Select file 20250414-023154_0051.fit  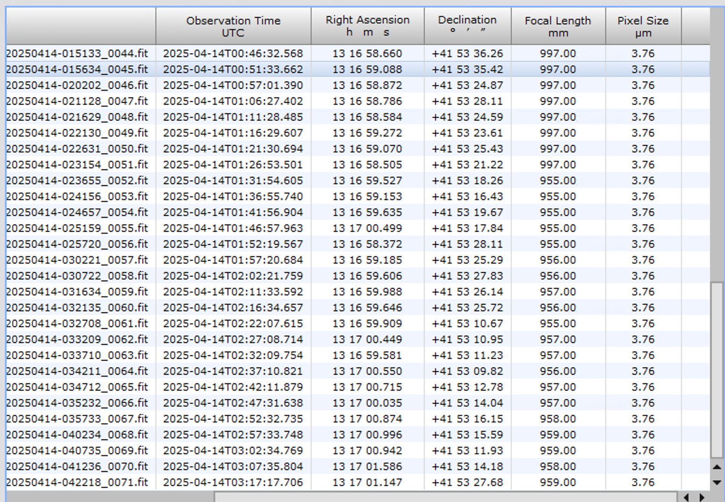click(77, 165)
